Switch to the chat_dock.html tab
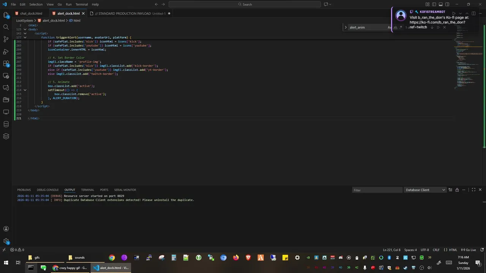486x273 pixels. pyautogui.click(x=31, y=13)
